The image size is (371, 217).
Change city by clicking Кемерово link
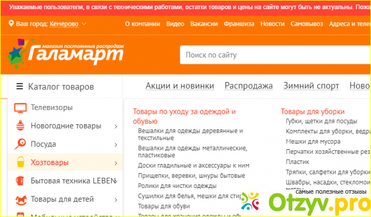coord(64,24)
